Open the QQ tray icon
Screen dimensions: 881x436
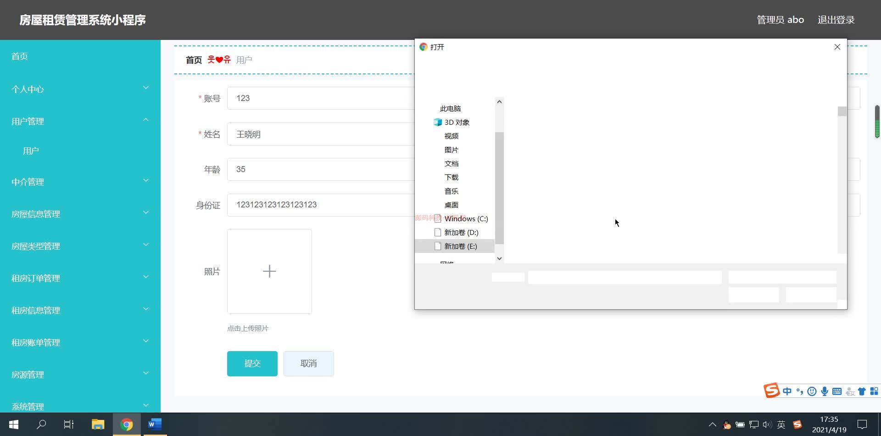[x=726, y=425]
